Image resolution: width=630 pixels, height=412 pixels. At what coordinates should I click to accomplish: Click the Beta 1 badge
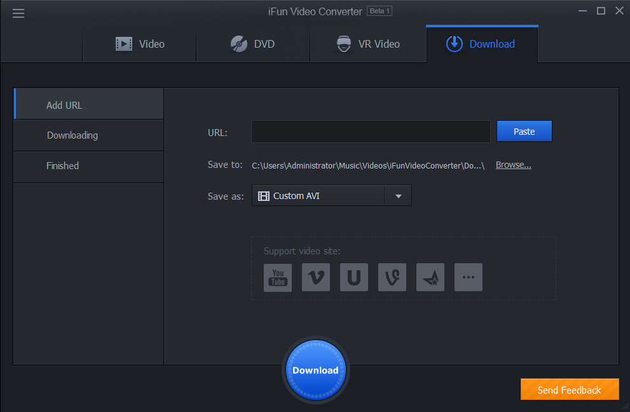tap(380, 11)
